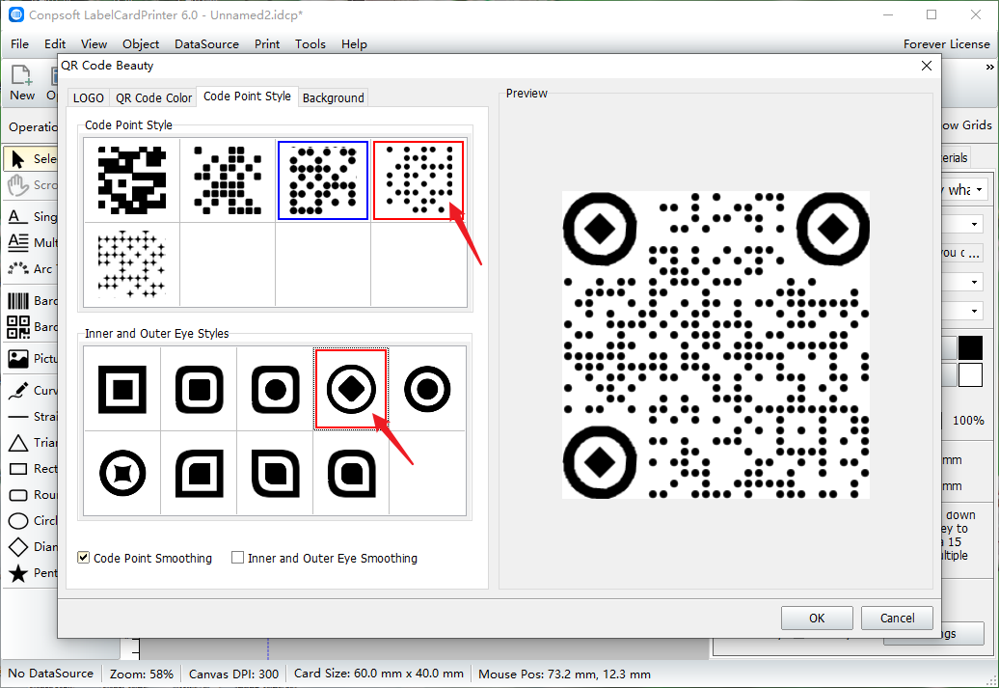Choose eye style with rounded top corners leaf shape

[x=351, y=473]
